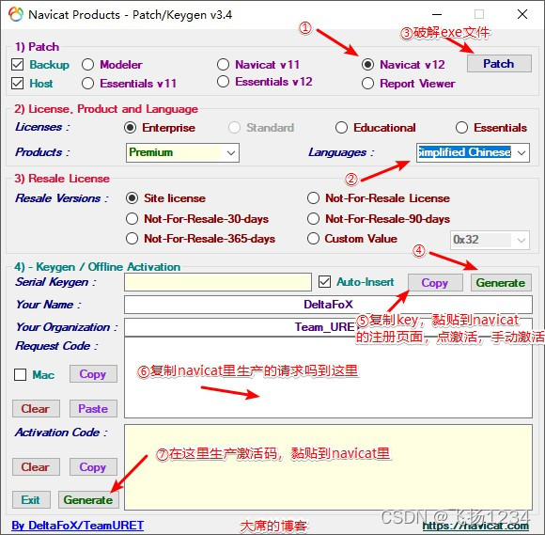Click the Serial Keygen input field

[x=218, y=282]
